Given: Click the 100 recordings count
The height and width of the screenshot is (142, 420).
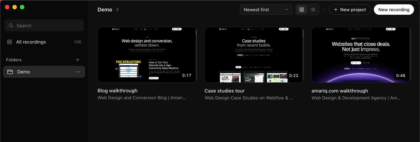Looking at the screenshot, I should tap(77, 42).
